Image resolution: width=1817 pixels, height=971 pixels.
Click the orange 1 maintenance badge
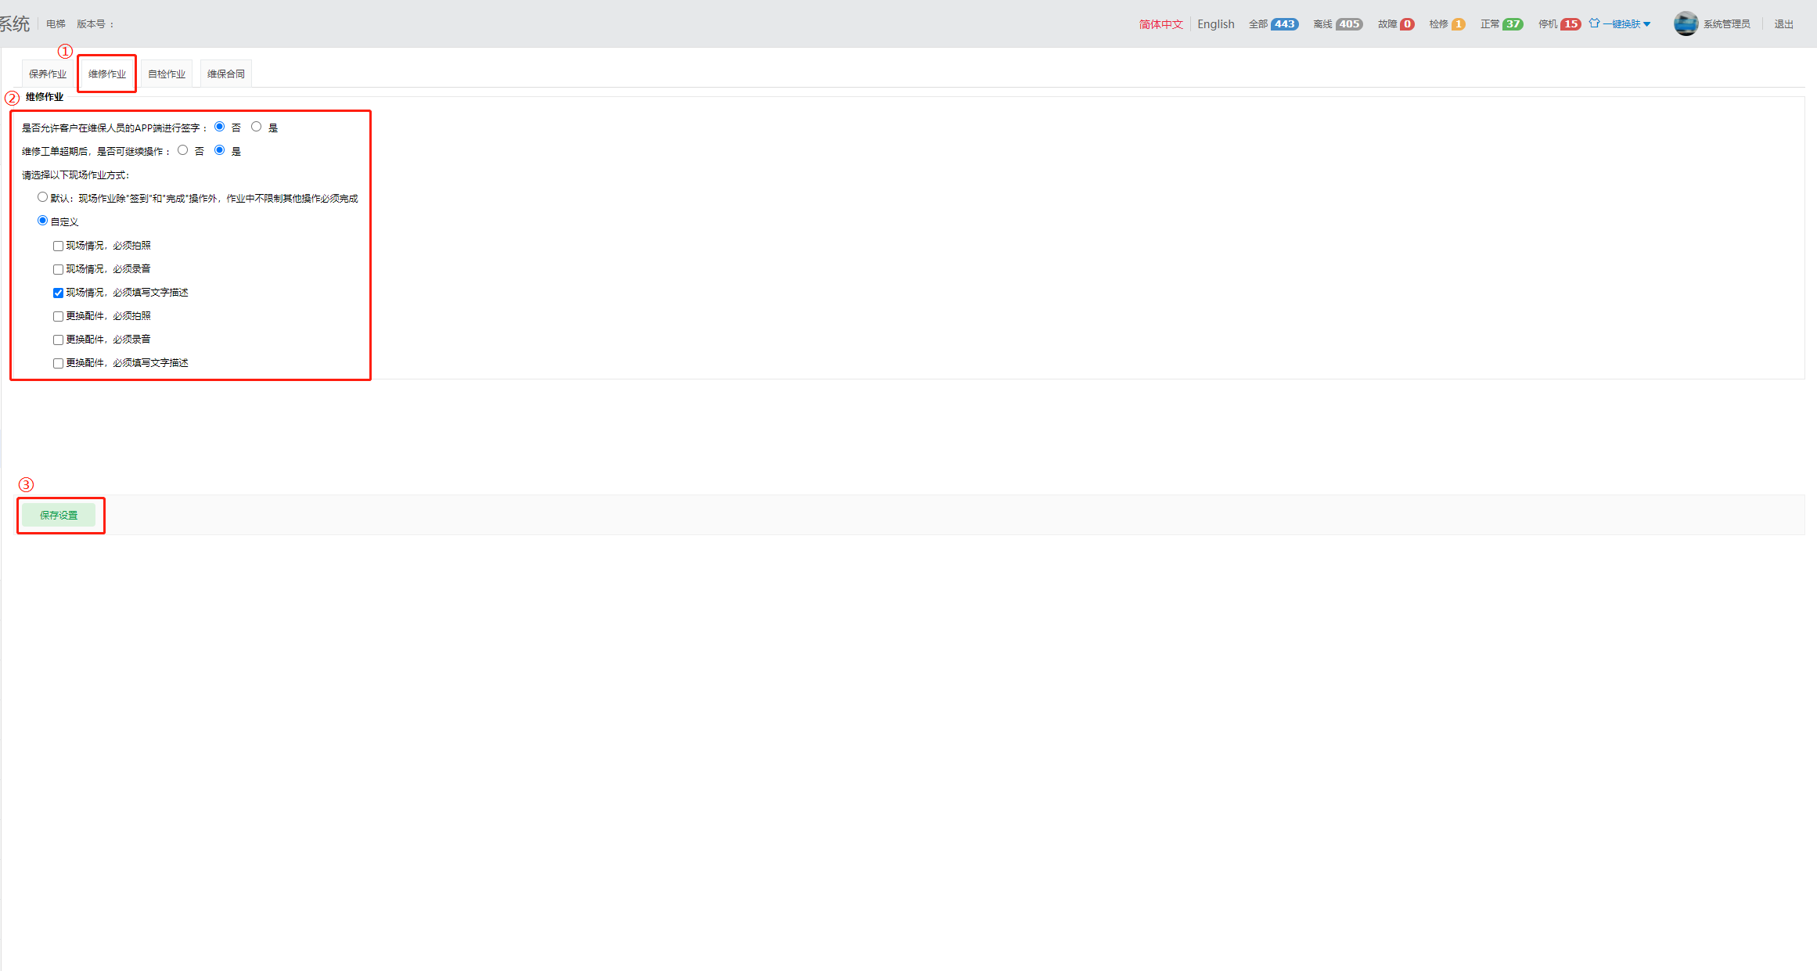(x=1458, y=24)
